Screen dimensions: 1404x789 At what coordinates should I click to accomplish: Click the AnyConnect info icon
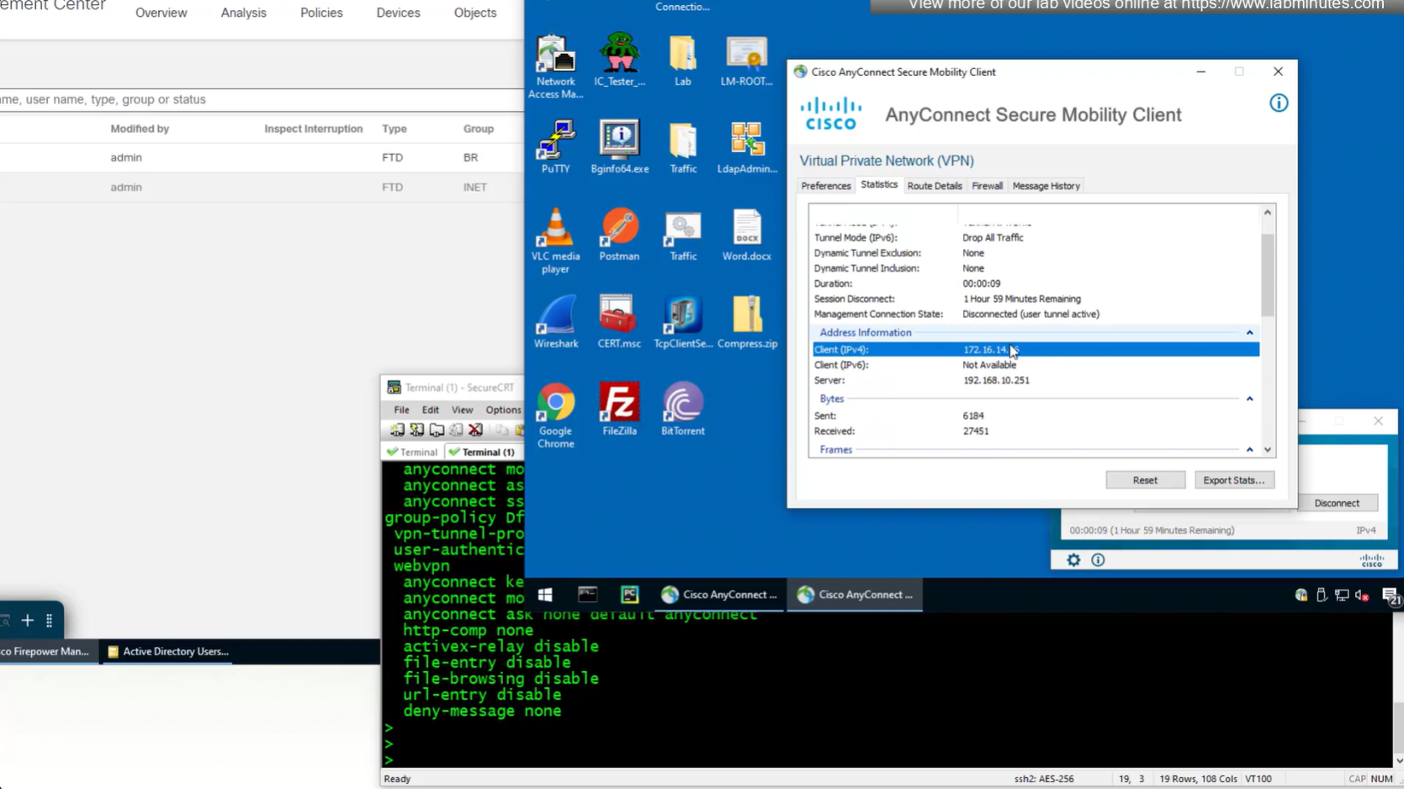click(x=1278, y=103)
